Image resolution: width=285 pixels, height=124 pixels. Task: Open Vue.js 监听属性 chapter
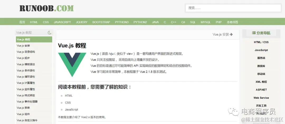[x=26, y=89]
